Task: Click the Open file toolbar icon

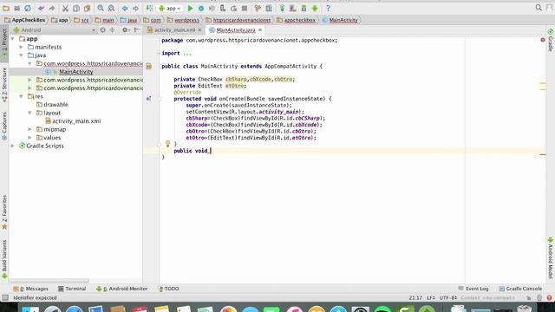Action: click(6, 8)
